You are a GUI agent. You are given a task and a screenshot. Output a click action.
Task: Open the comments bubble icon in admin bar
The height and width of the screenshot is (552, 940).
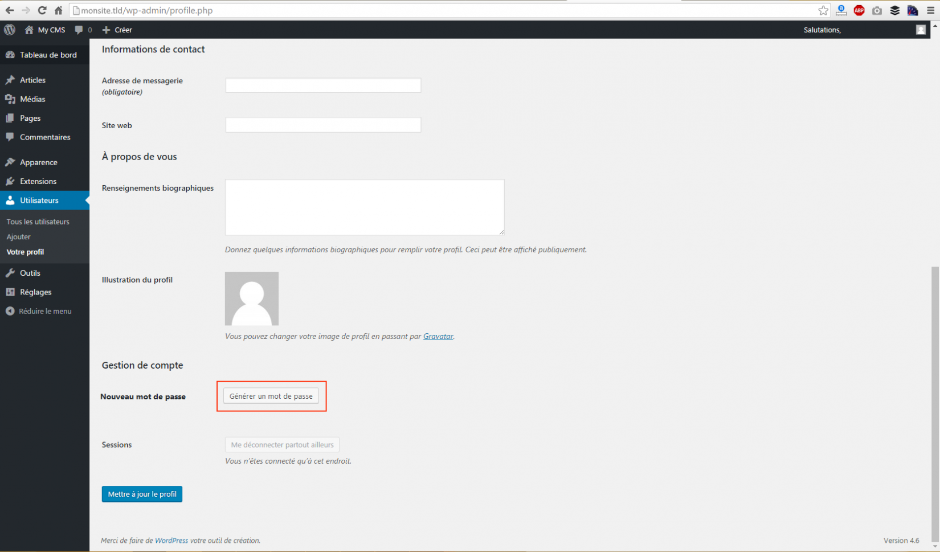tap(79, 30)
